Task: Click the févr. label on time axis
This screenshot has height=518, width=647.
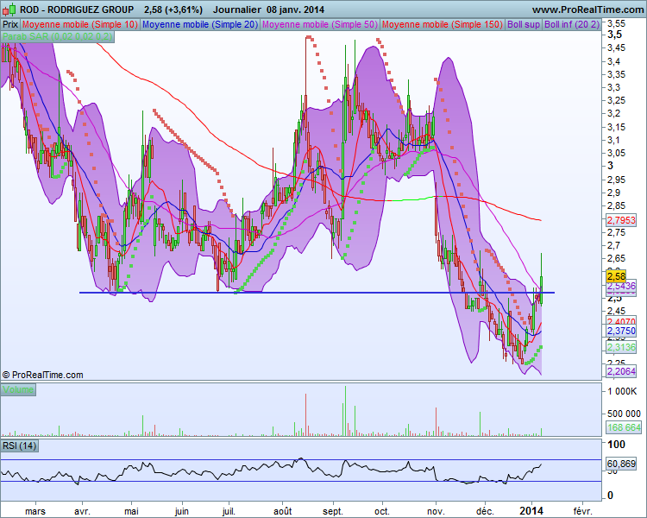Action: (x=582, y=511)
